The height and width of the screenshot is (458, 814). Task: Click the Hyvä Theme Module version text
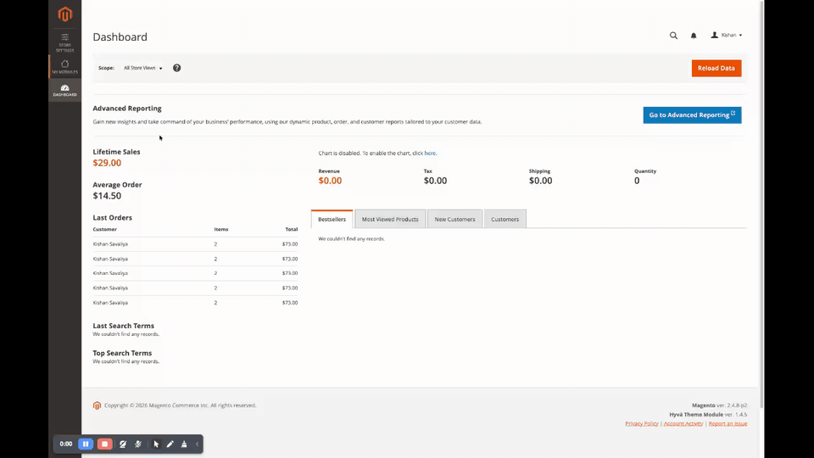(708, 415)
